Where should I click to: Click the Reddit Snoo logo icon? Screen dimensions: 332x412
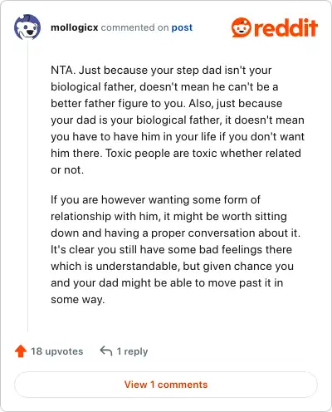coord(242,27)
